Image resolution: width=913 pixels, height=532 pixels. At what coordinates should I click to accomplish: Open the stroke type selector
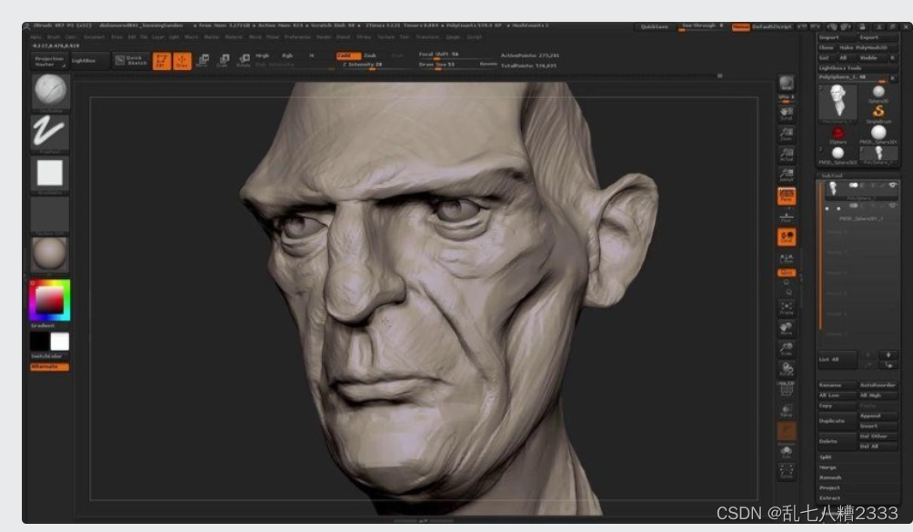(50, 133)
